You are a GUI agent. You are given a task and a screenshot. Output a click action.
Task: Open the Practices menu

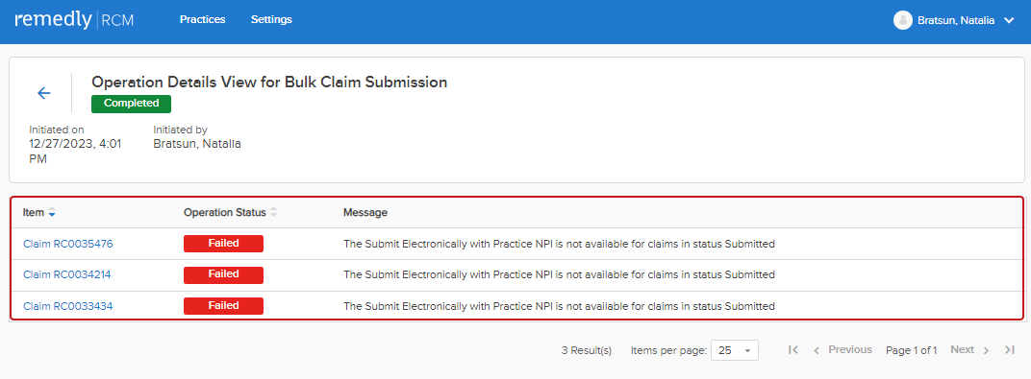(x=203, y=20)
